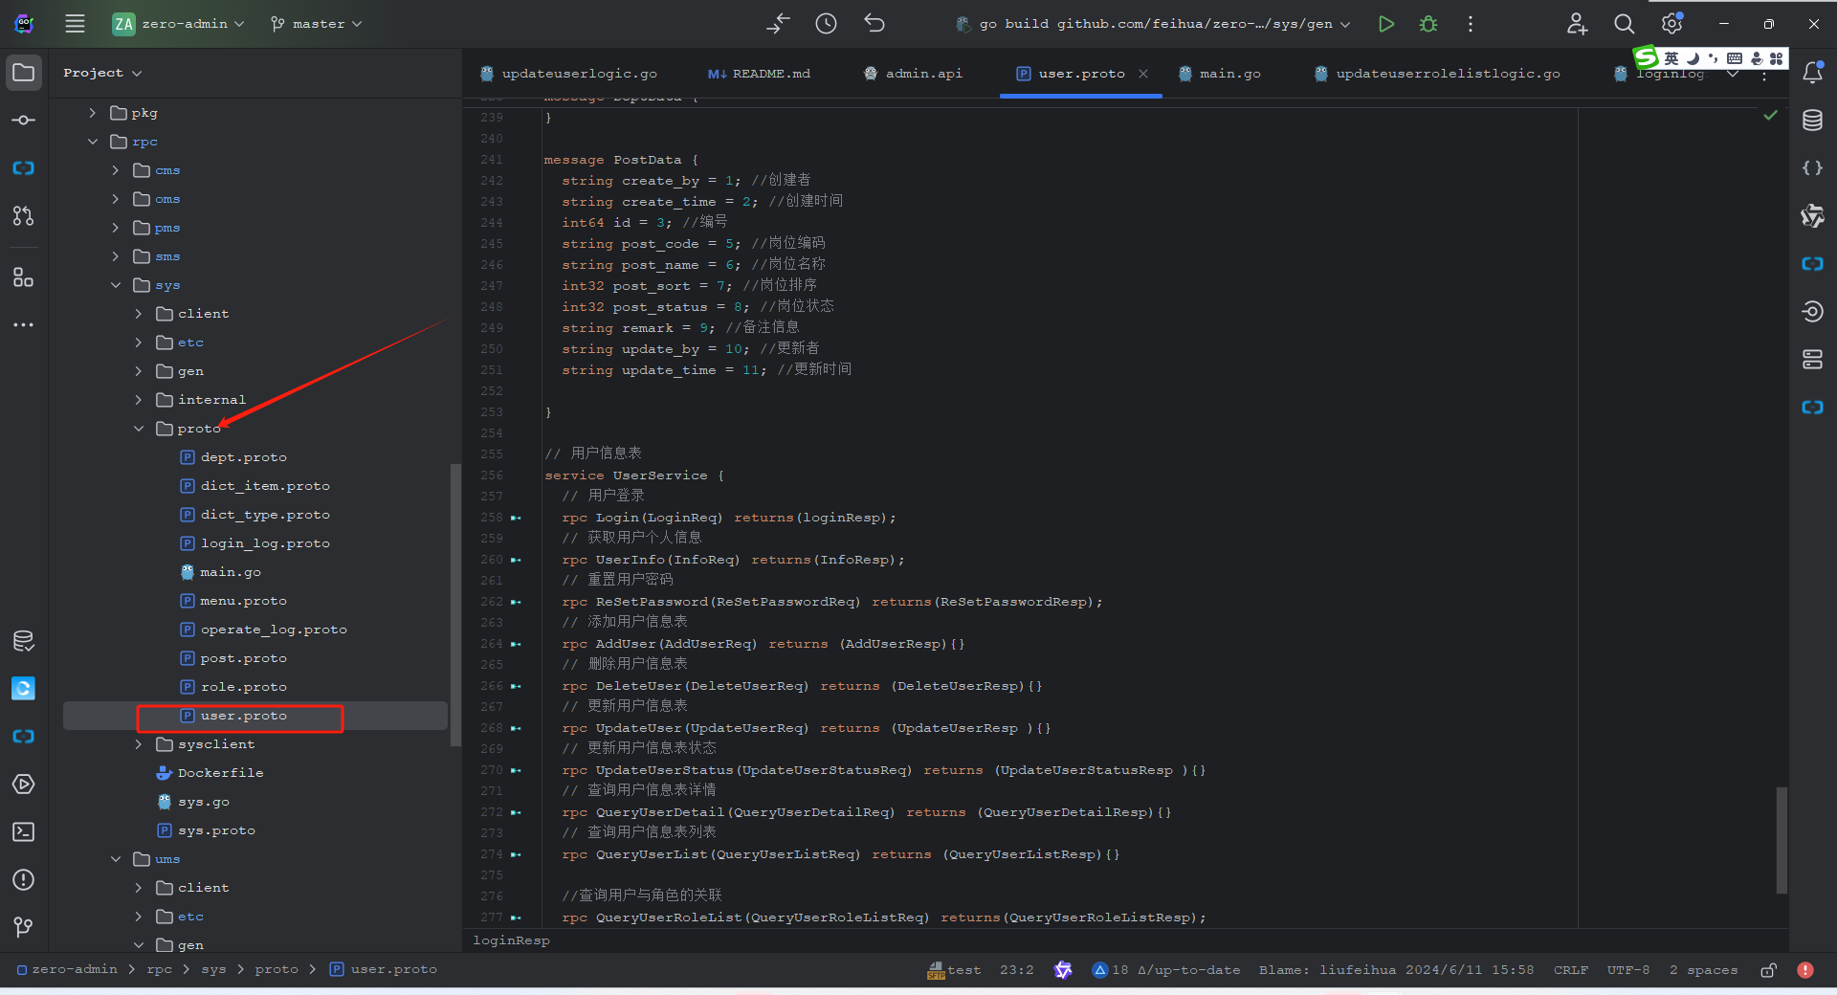Open more run actions menu

coord(1471,24)
